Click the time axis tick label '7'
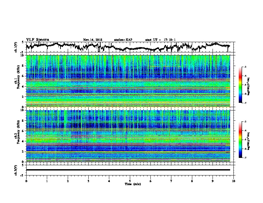Image resolution: width=263 pixels, height=203 pixels. tap(171, 181)
